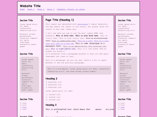Click 'Lorem ipsum dolor sit amet.' below unsorted list
This screenshot has width=157, height=117.
point(60,91)
